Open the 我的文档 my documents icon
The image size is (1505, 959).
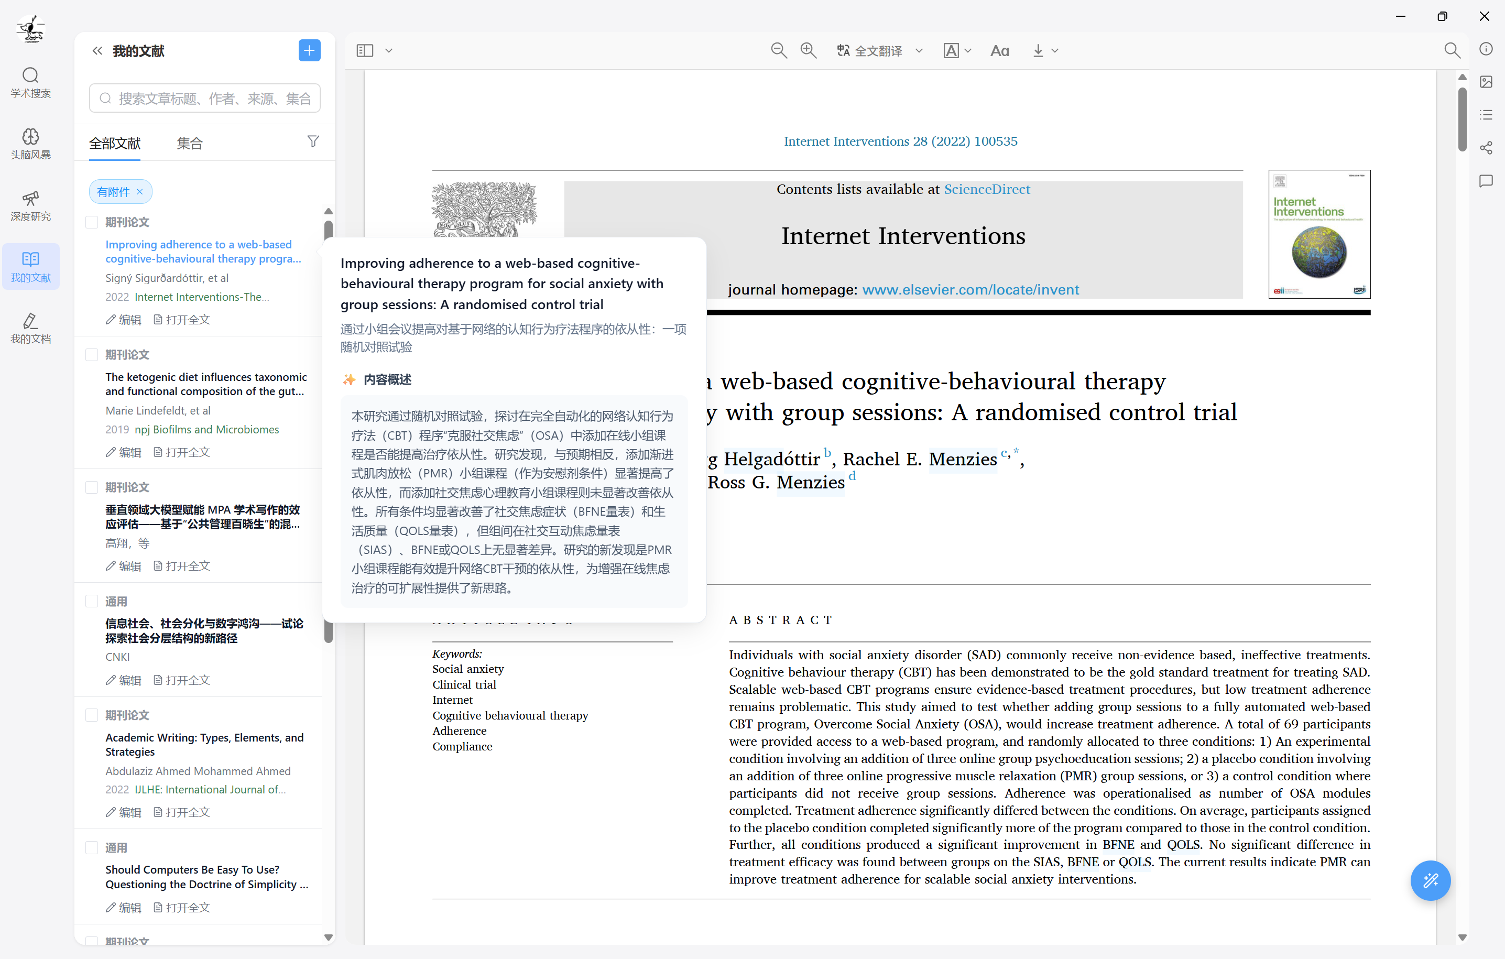(30, 328)
